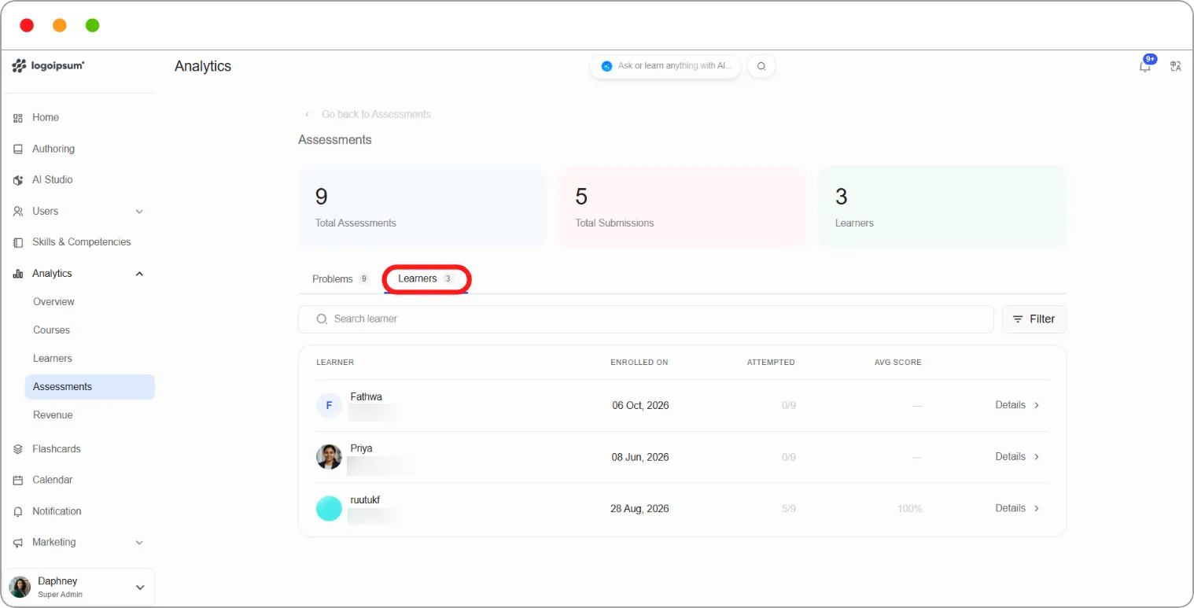Click the 100% avg score value
Image resolution: width=1194 pixels, height=608 pixels.
pos(909,509)
